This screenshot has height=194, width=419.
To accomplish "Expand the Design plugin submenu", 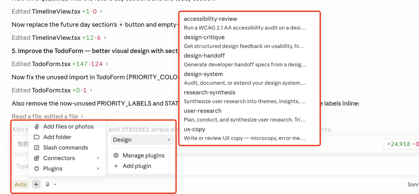I will point(141,140).
